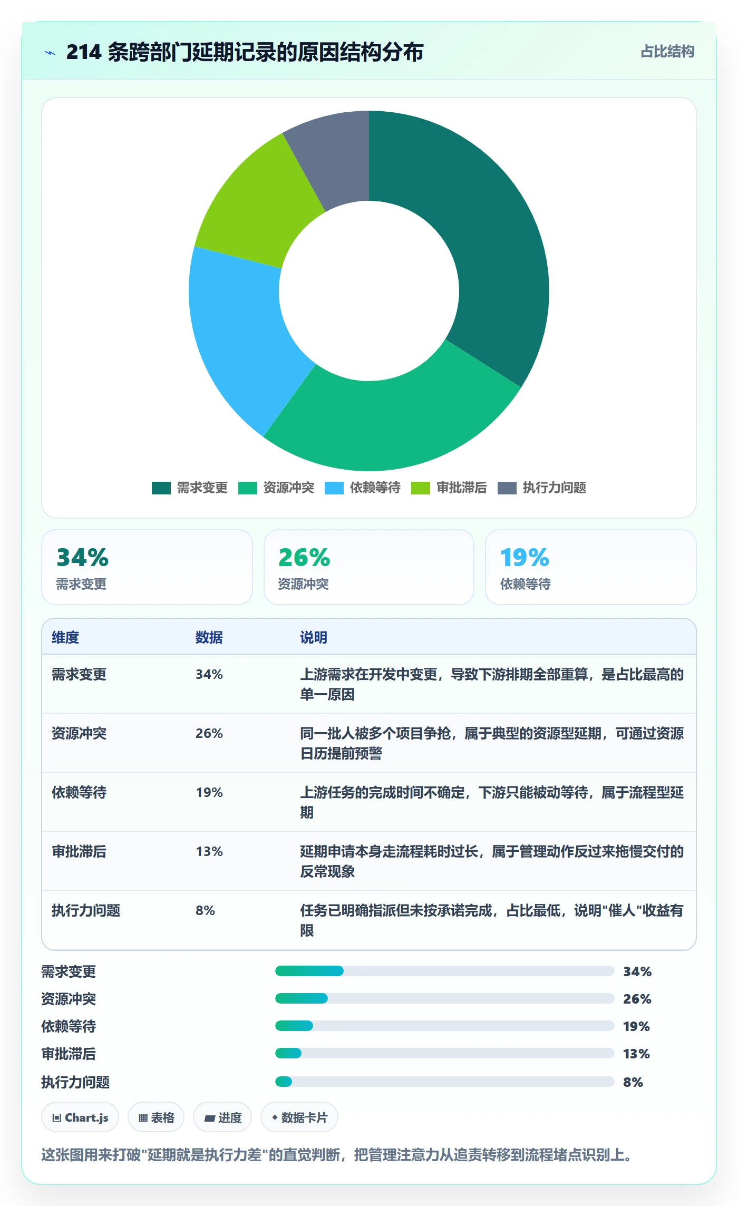
Task: Click the 需求变更 34% progress bar
Action: pos(444,971)
